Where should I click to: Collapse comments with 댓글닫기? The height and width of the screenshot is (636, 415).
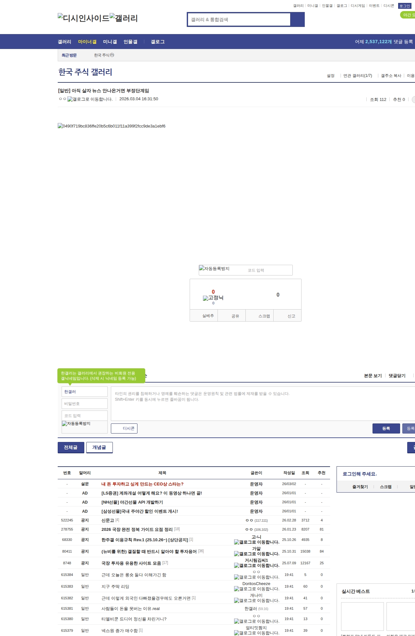tap(397, 376)
